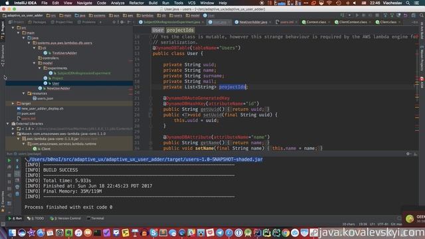Run the configuration from the main toolbar
The height and width of the screenshot is (239, 425).
[357, 15]
